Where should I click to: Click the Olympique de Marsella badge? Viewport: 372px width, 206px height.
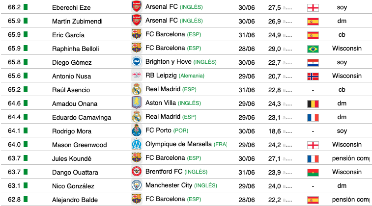click(136, 145)
